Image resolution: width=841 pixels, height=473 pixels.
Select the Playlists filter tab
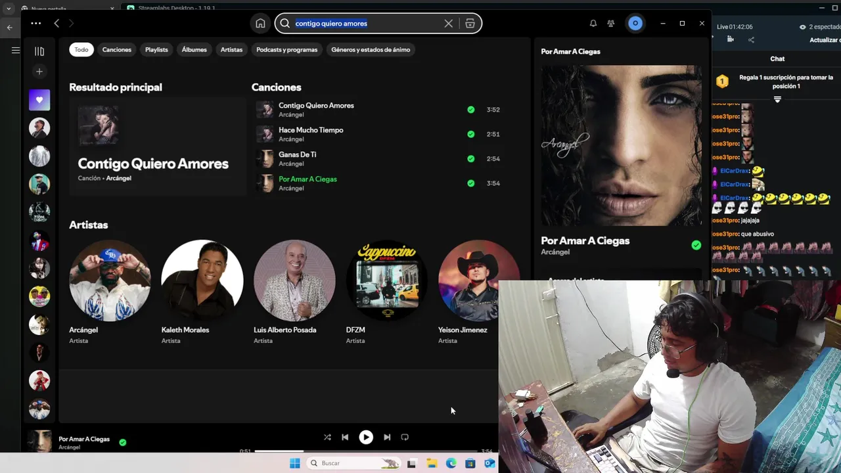[156, 49]
